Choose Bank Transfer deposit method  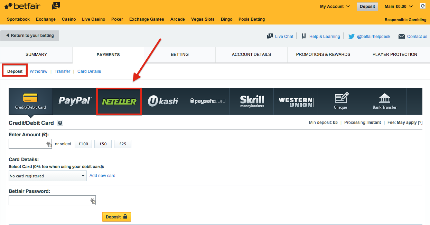384,101
